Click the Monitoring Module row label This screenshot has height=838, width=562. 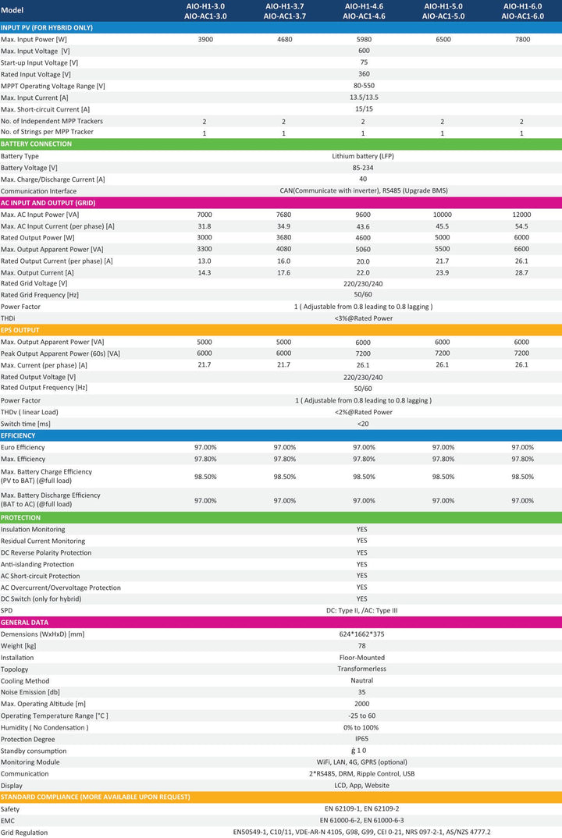click(30, 762)
